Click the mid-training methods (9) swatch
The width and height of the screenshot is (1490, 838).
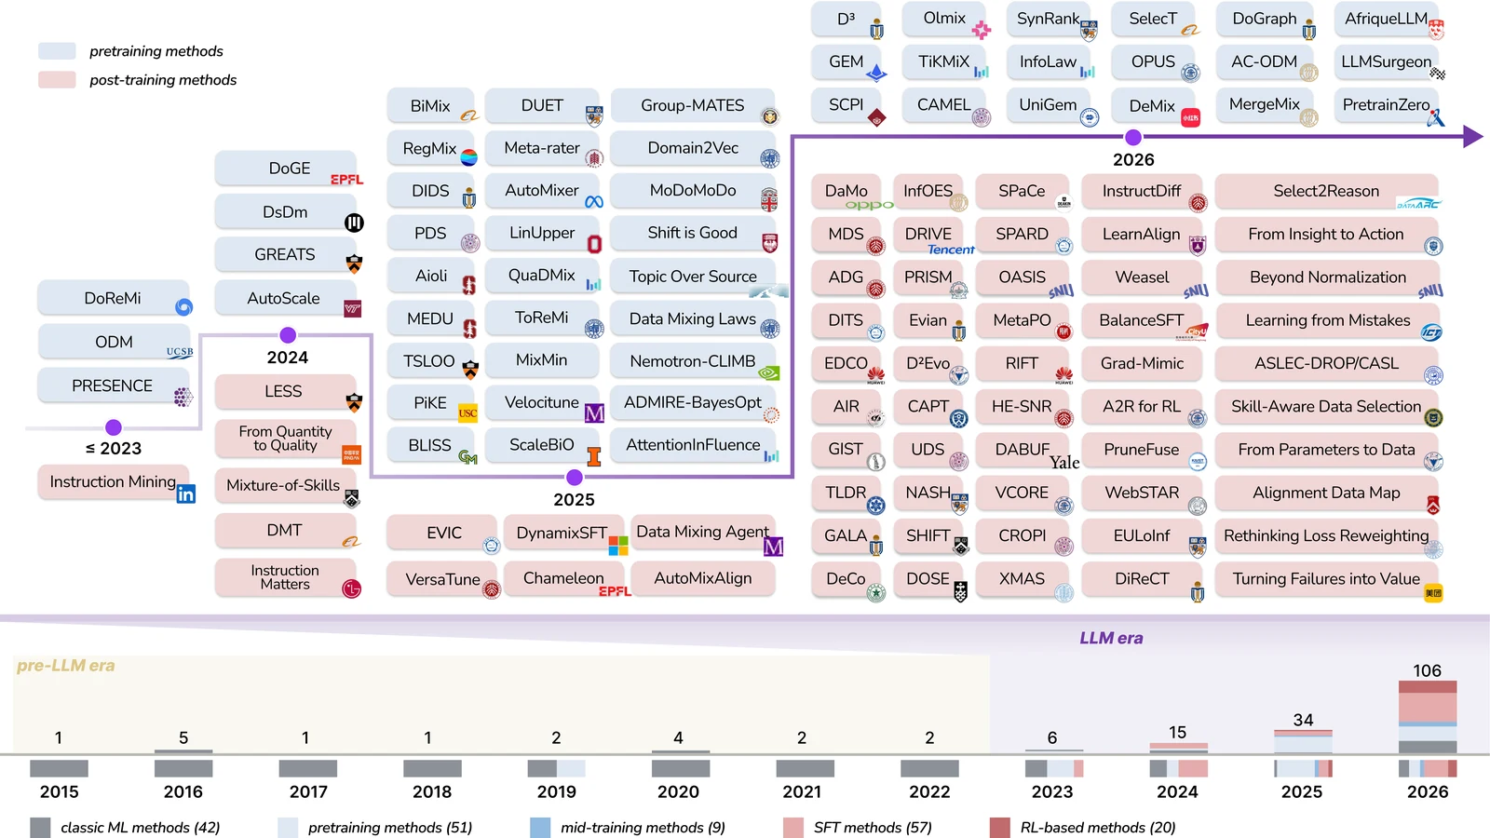point(540,828)
